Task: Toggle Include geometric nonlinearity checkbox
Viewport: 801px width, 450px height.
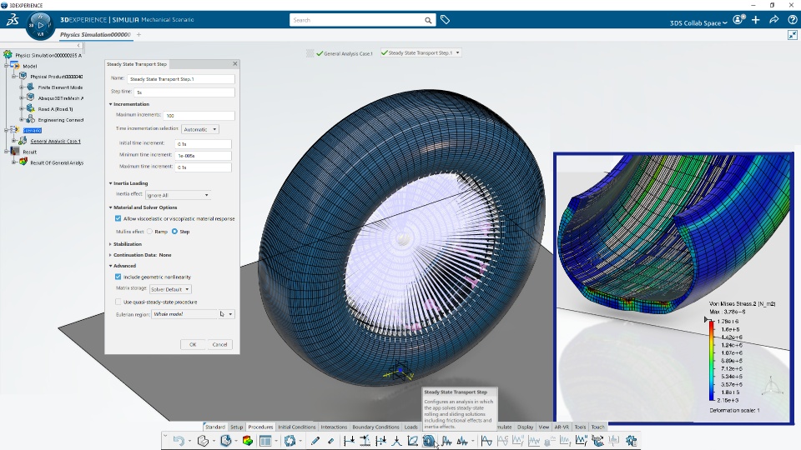Action: (x=118, y=277)
